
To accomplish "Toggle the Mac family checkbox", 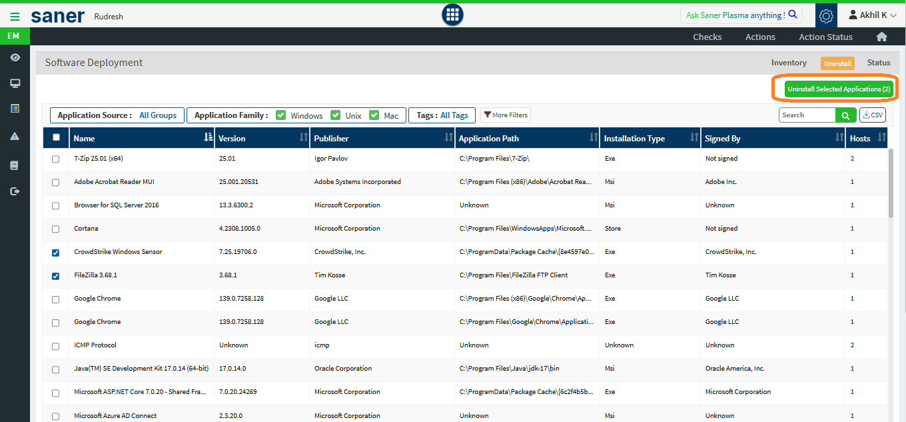I will pos(374,115).
